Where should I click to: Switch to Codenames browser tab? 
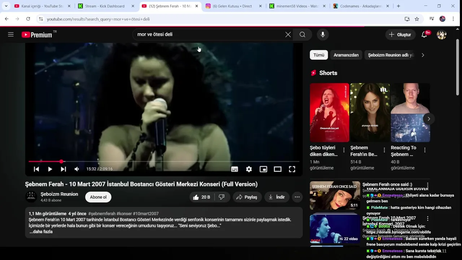pos(361,6)
